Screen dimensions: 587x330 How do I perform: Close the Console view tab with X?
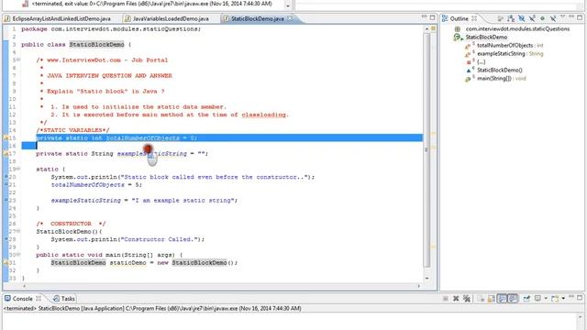39,299
